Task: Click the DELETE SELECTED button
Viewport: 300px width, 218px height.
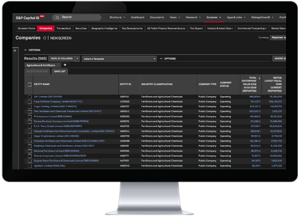Action: 37,72
